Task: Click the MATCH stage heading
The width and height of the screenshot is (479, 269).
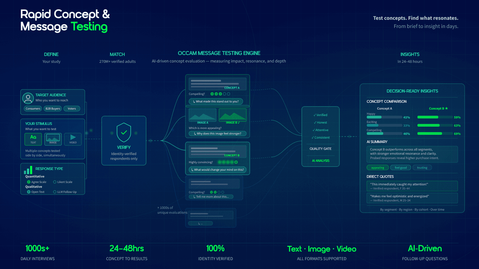Action: tap(117, 54)
